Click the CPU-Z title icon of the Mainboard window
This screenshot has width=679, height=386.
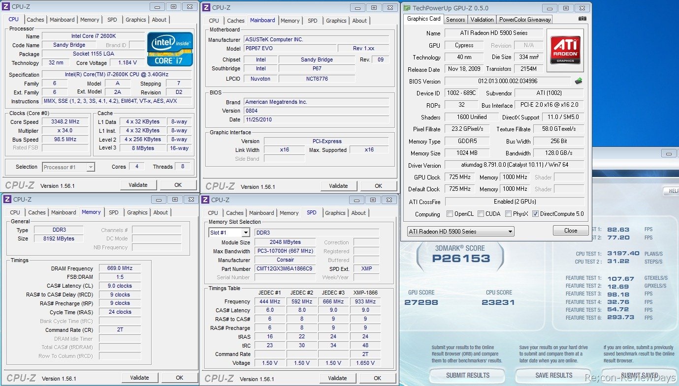(206, 7)
